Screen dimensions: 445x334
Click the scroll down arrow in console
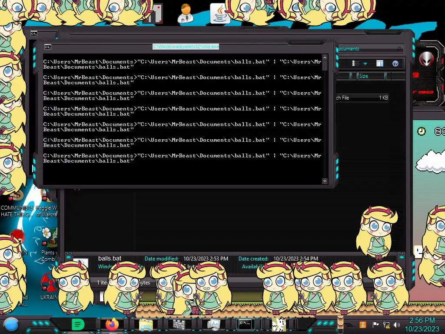tap(325, 181)
